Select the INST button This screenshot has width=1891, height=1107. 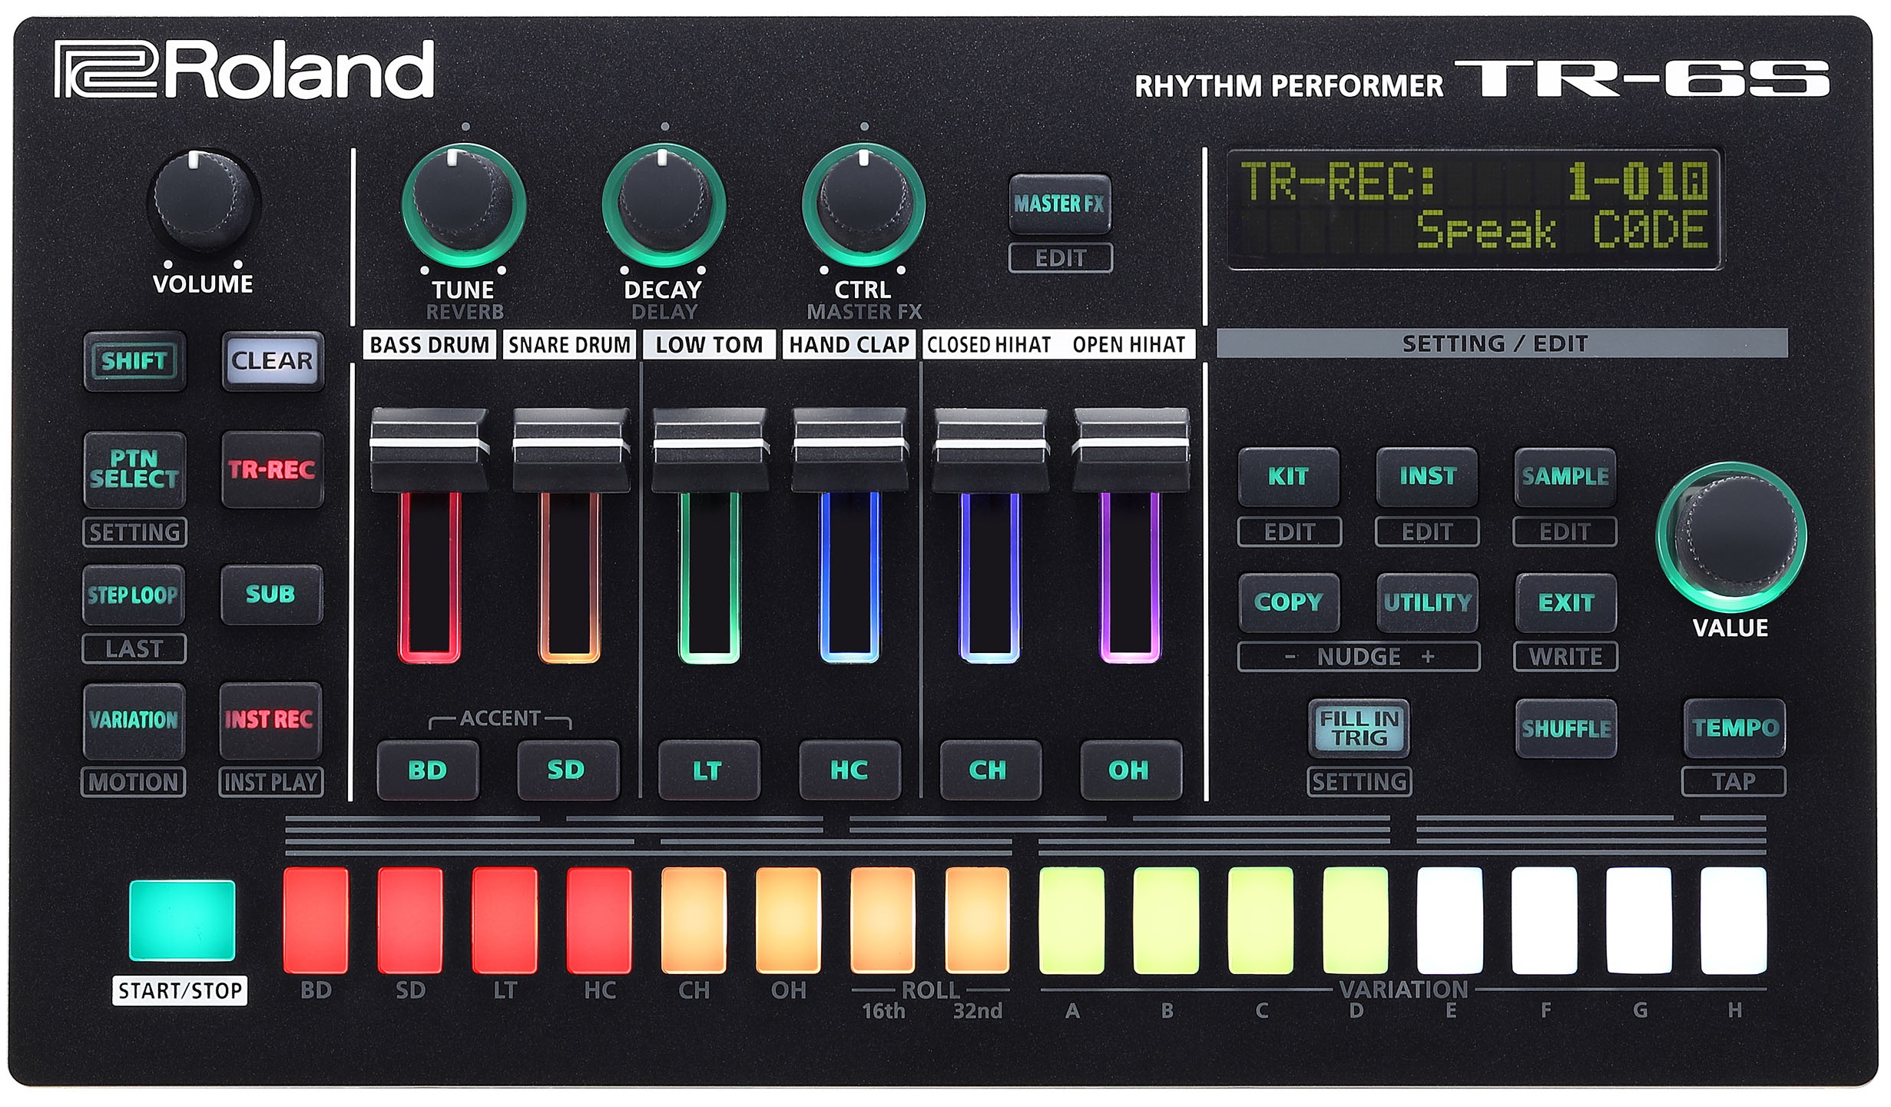click(x=1427, y=477)
